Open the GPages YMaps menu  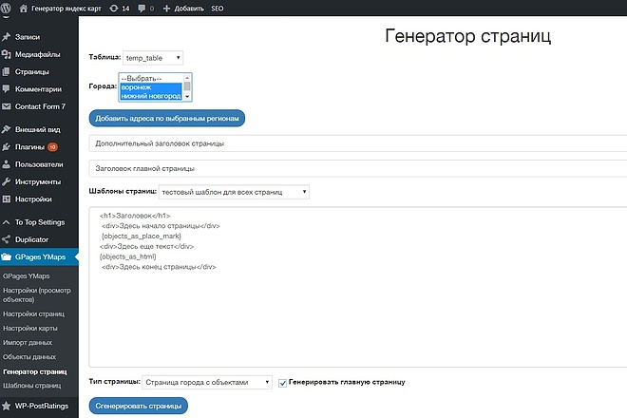39,256
